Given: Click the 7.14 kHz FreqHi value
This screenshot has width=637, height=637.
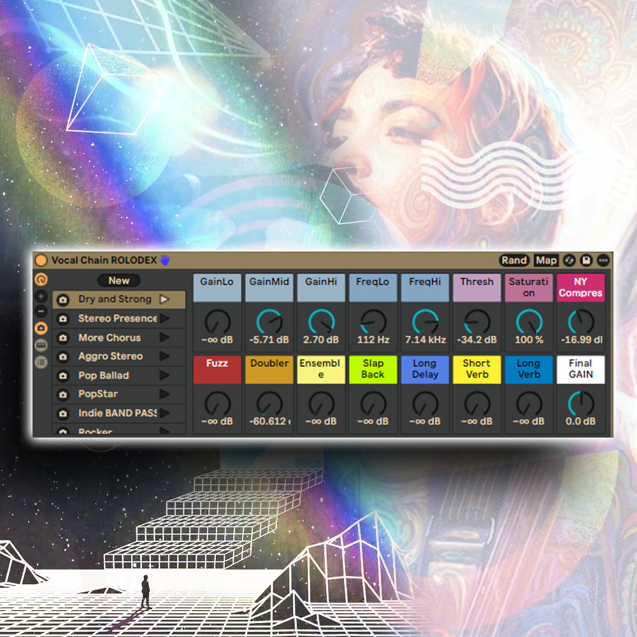Looking at the screenshot, I should [x=426, y=340].
